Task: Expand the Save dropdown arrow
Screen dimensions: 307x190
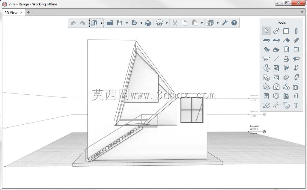Action: 127,23
